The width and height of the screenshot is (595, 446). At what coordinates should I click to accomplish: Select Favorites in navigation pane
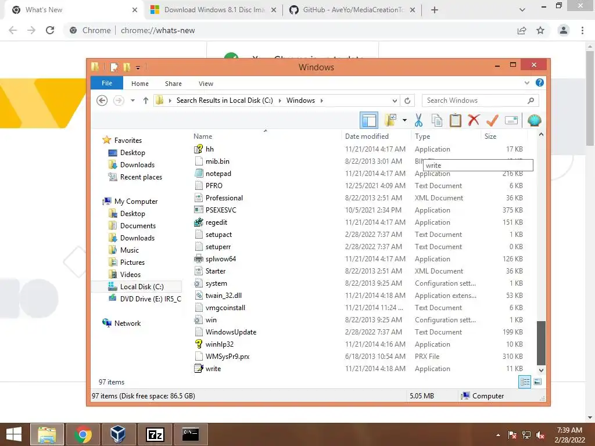tap(128, 141)
